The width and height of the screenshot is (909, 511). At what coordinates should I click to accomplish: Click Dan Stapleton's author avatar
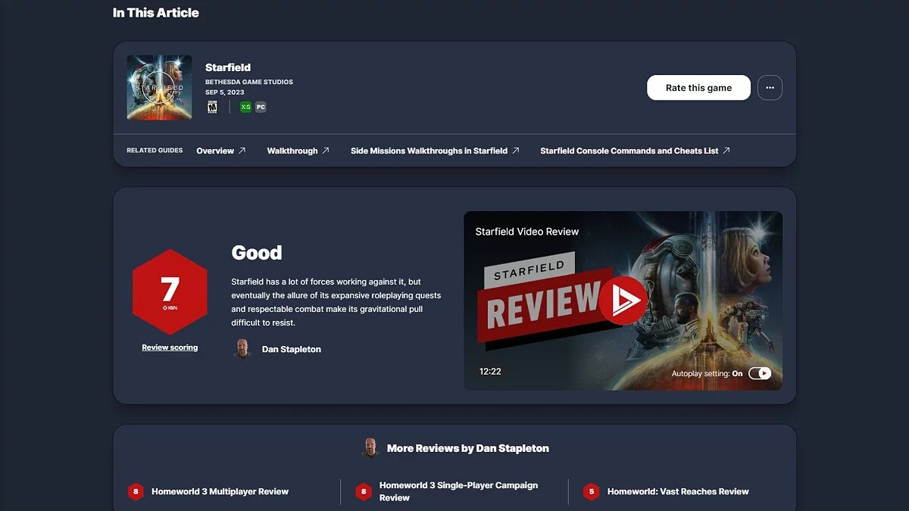[242, 349]
